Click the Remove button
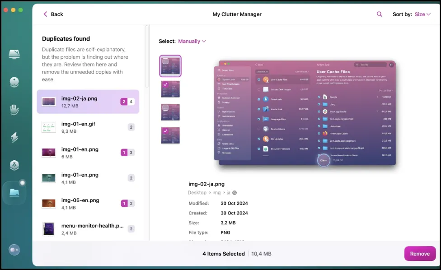Viewport: 441px width, 270px height. point(420,253)
